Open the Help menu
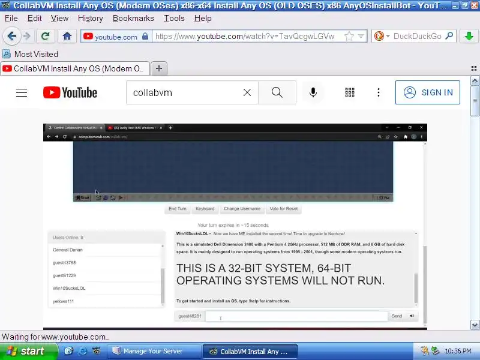This screenshot has width=480, height=360. tap(203, 19)
